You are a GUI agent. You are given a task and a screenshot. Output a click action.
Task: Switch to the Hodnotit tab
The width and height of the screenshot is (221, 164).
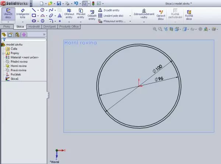point(34,27)
